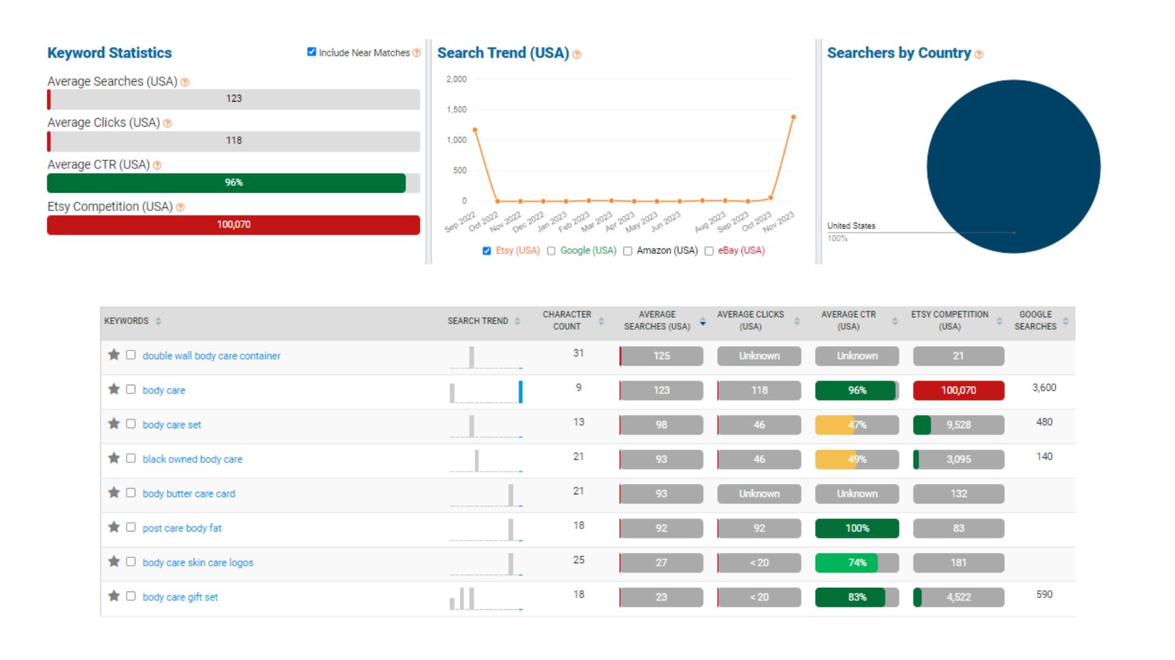The width and height of the screenshot is (1175, 660).
Task: Check box for body butter care card
Action: [x=130, y=492]
